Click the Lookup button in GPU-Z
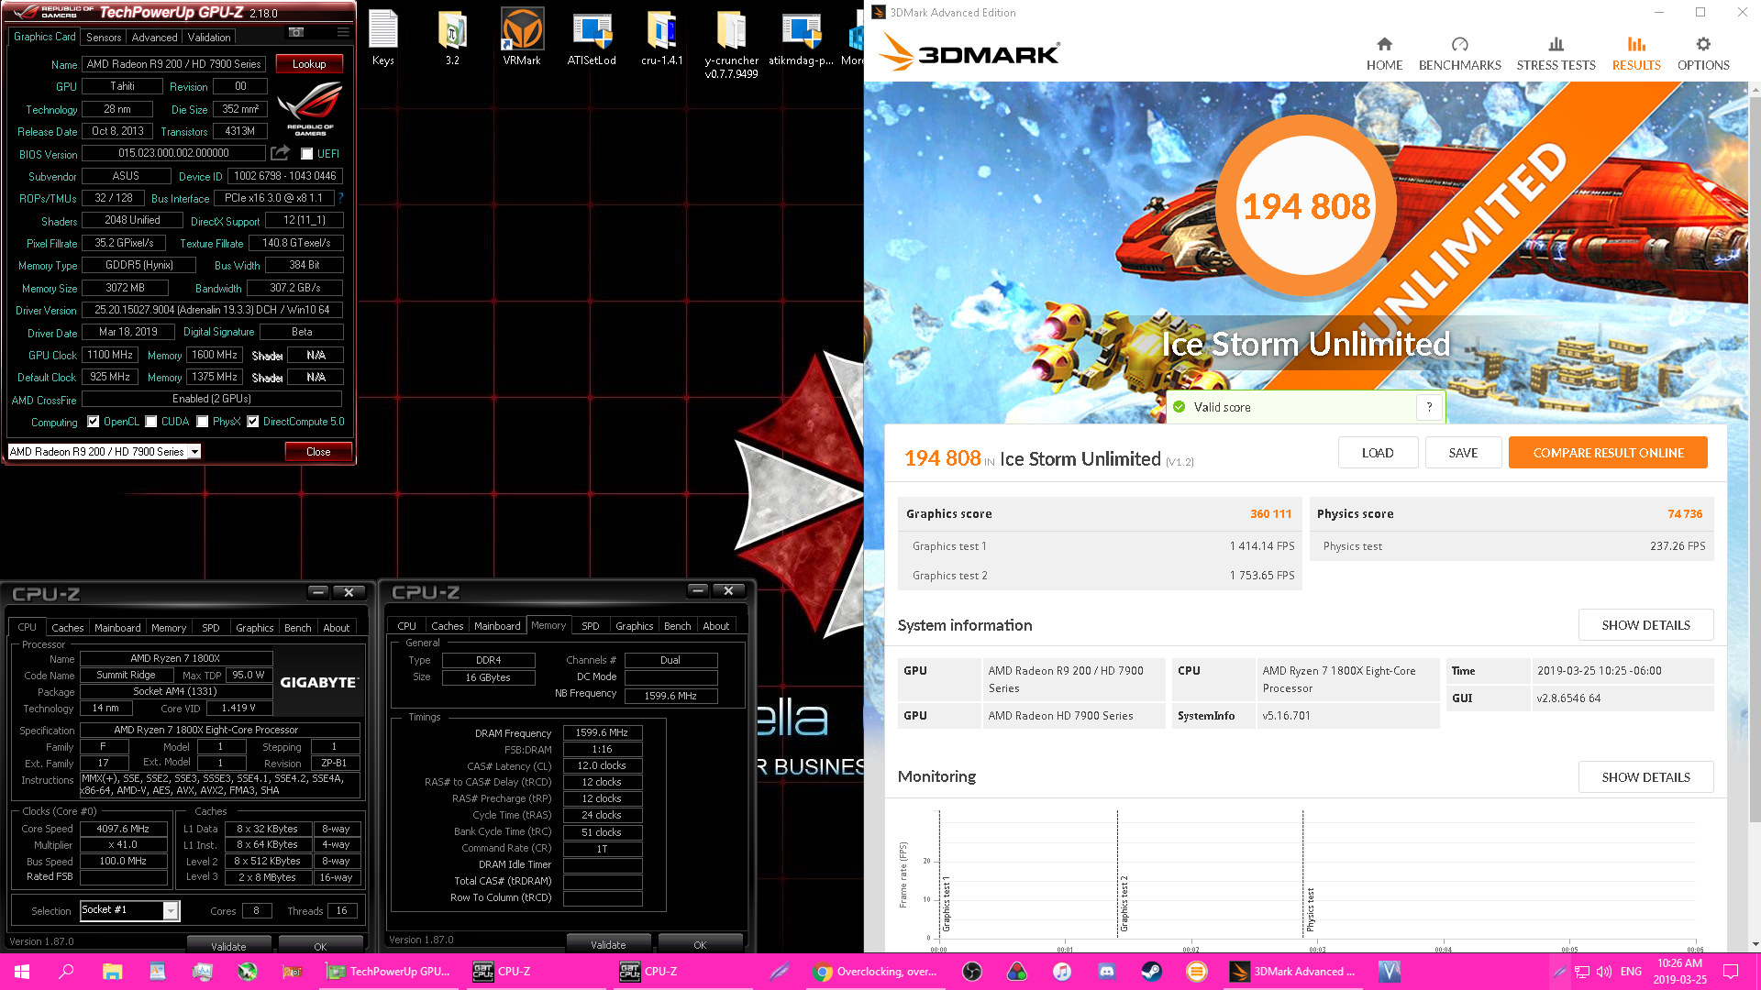The image size is (1761, 990). pos(308,64)
